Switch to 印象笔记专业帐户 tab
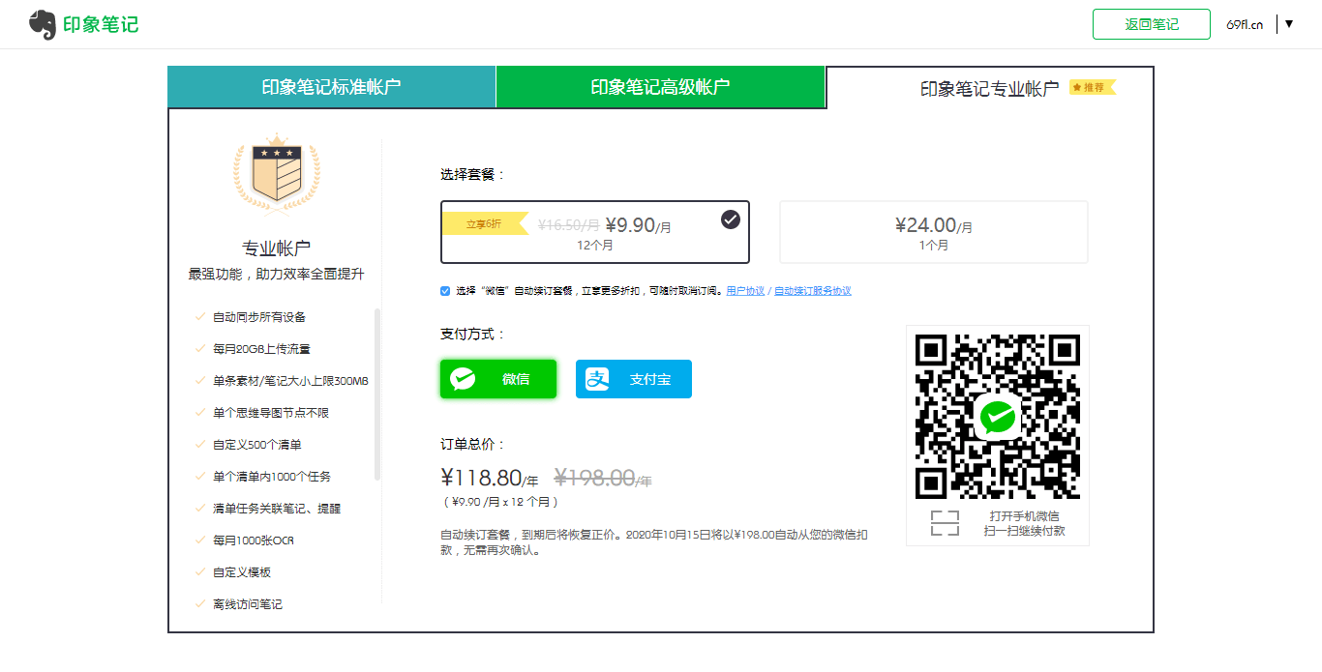 coord(990,88)
